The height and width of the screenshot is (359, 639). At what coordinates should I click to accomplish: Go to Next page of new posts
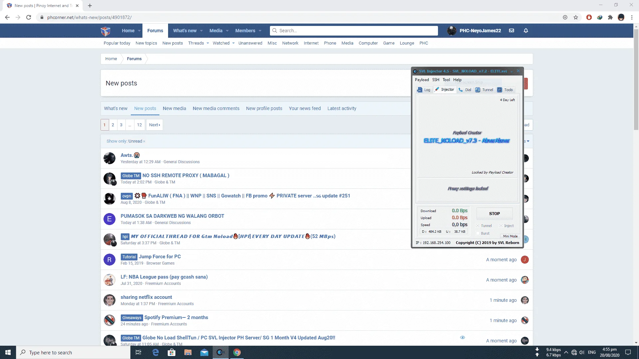point(154,125)
